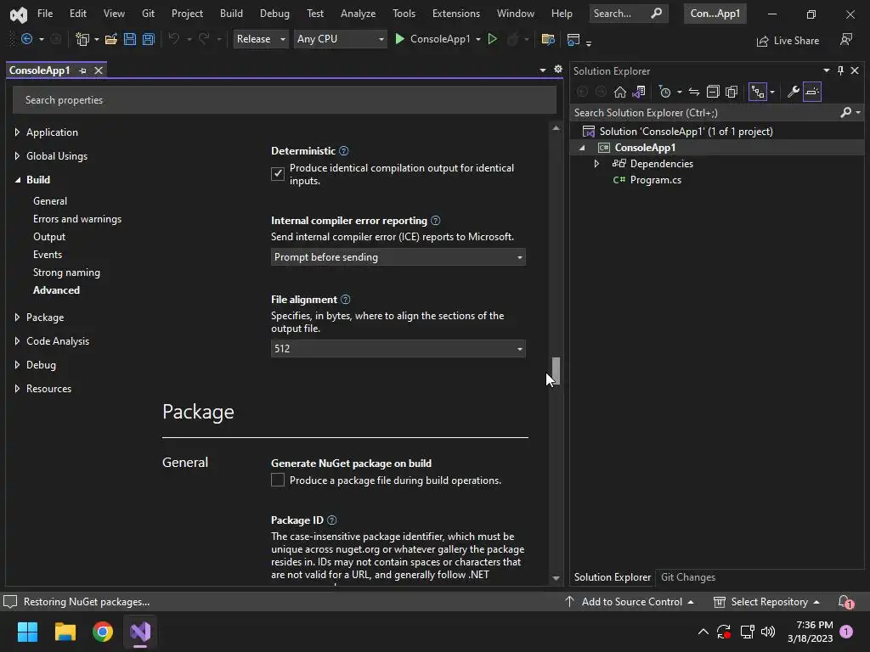Viewport: 870px width, 652px height.
Task: Click Select Repository in the status bar
Action: click(x=766, y=602)
